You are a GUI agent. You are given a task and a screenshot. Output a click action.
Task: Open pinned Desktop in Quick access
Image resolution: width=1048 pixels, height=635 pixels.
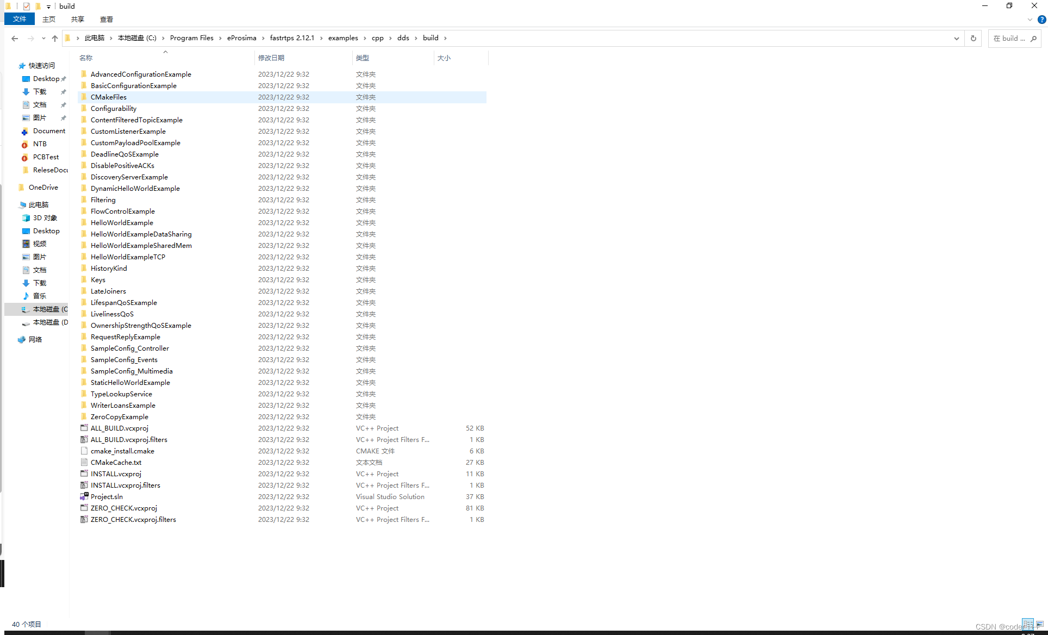pyautogui.click(x=46, y=79)
